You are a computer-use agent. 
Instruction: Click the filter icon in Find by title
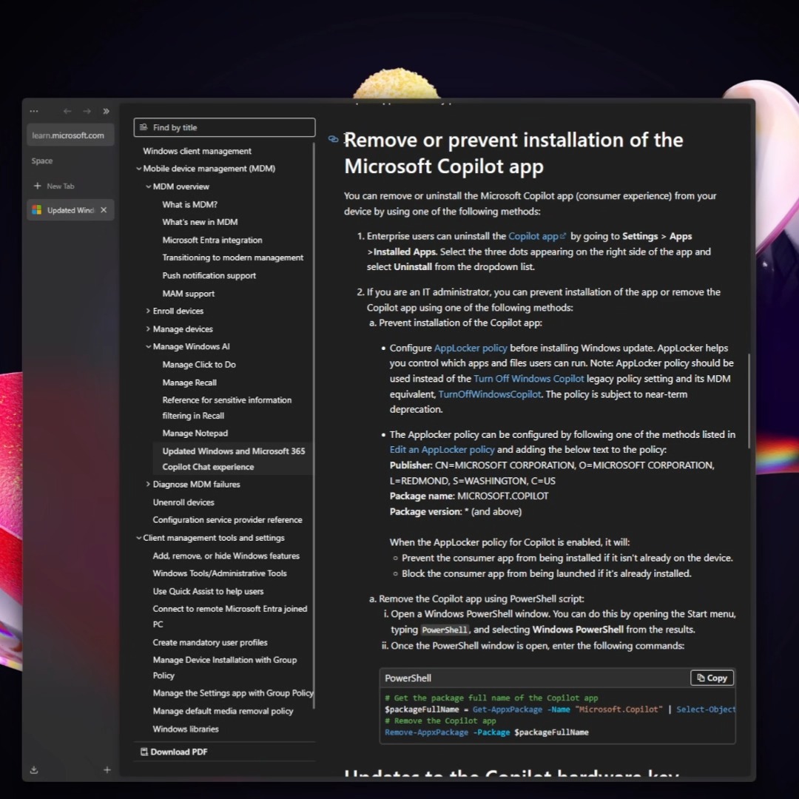(144, 127)
